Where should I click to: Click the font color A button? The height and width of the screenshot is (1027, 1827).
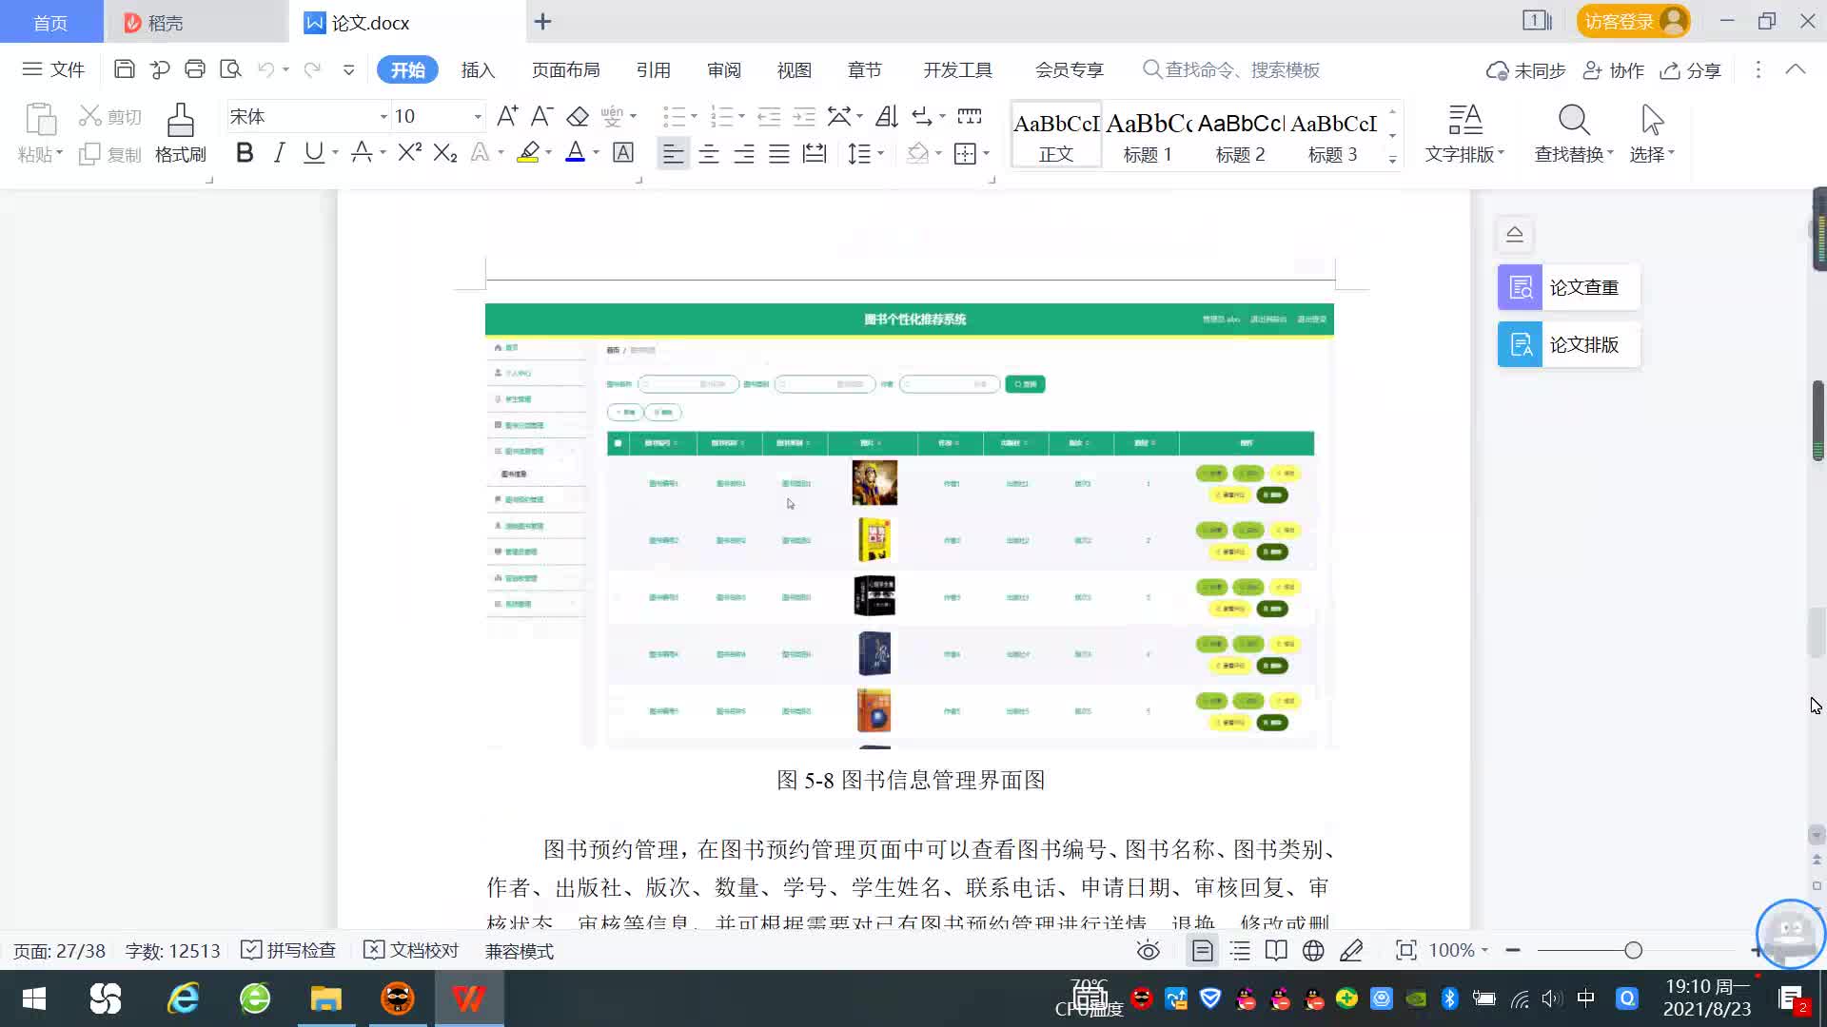coord(575,152)
